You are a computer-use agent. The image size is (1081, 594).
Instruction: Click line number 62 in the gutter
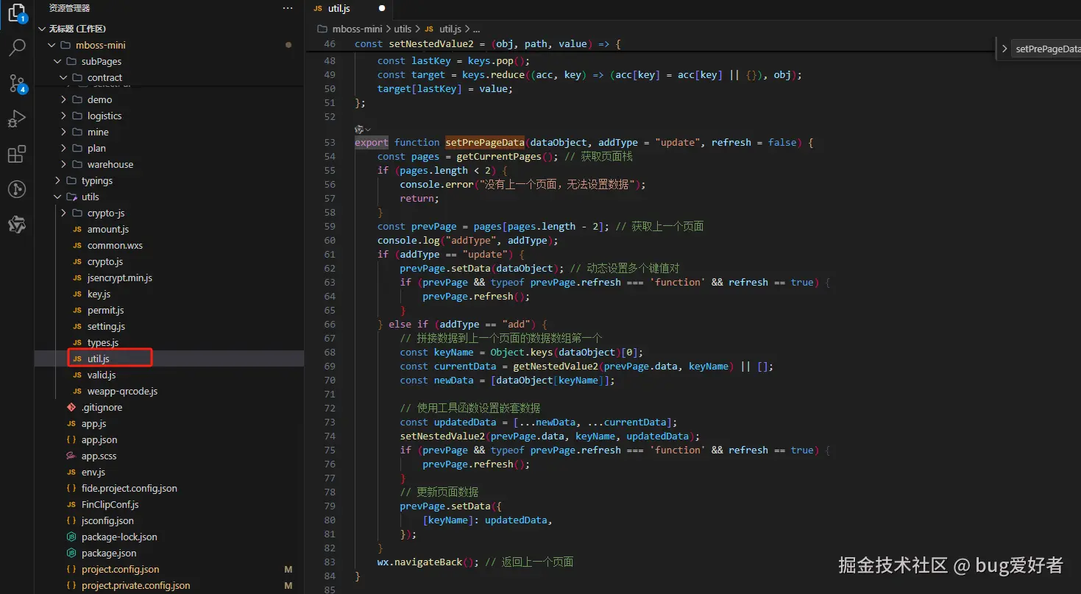coord(330,269)
